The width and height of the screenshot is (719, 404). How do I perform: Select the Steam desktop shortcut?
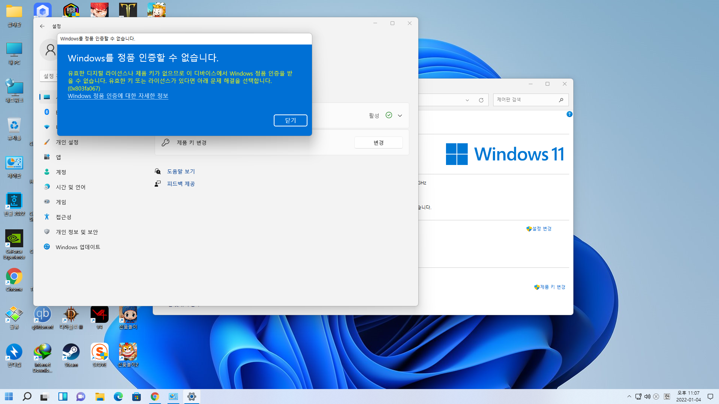coord(71,355)
